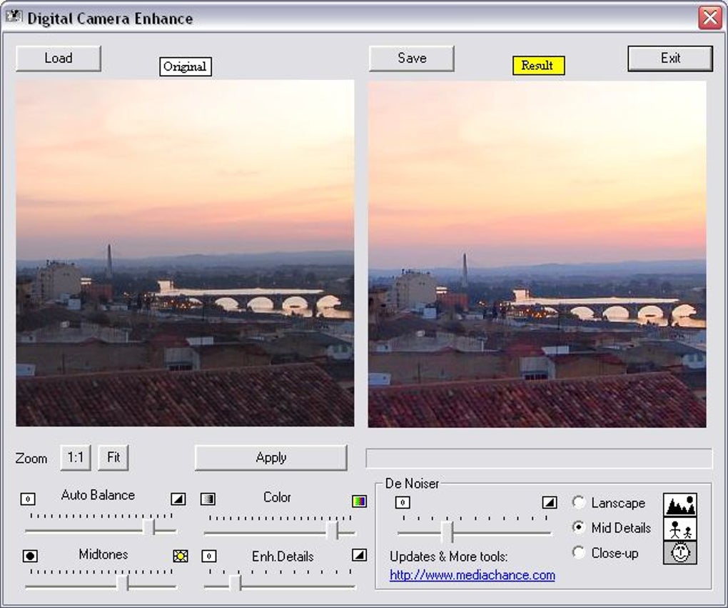Image resolution: width=728 pixels, height=608 pixels.
Task: Click the Mid Details people icon
Action: click(x=679, y=529)
